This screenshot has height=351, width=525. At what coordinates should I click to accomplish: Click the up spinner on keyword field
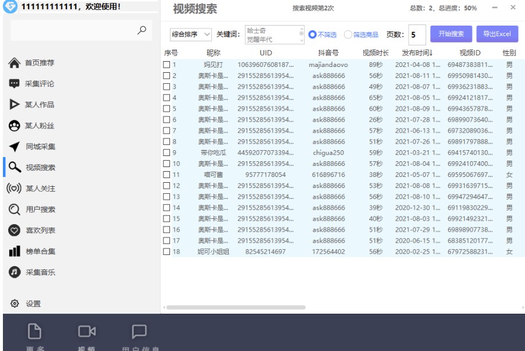coord(302,29)
